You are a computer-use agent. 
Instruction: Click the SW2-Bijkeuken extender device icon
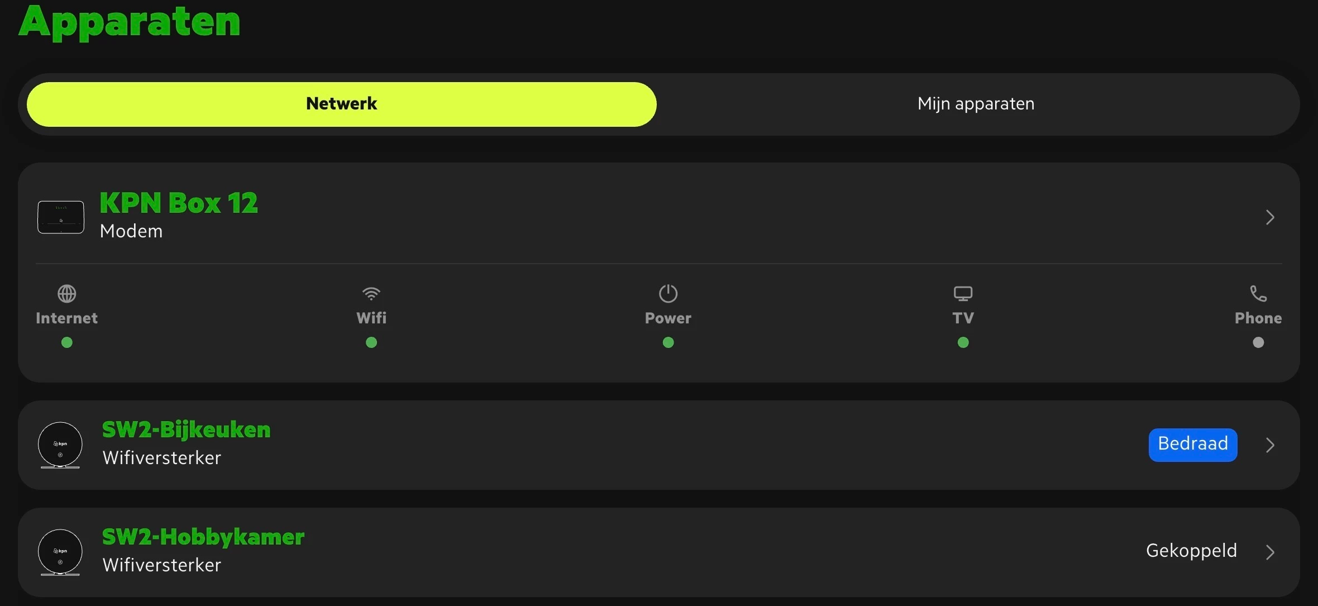click(x=60, y=445)
